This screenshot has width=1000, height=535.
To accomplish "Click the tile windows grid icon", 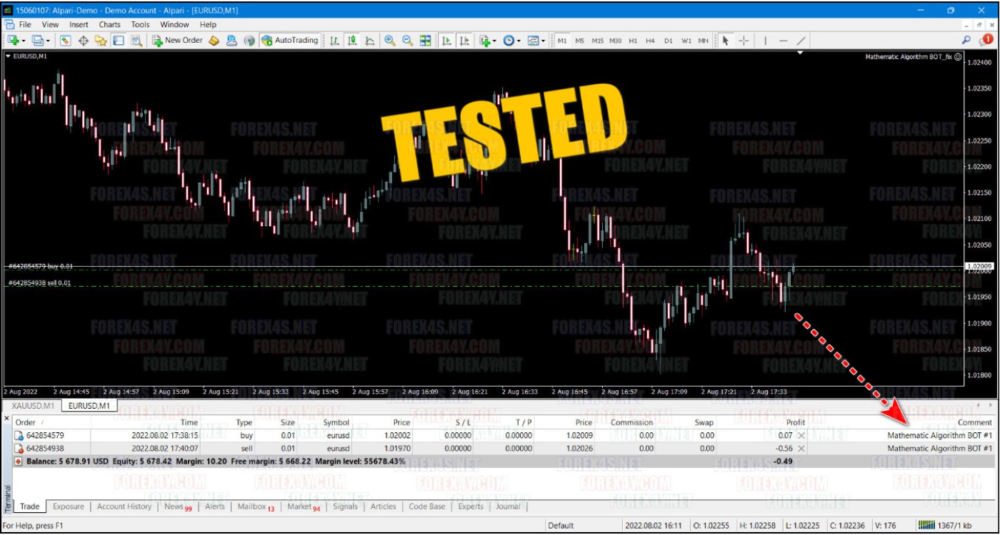I will point(426,41).
